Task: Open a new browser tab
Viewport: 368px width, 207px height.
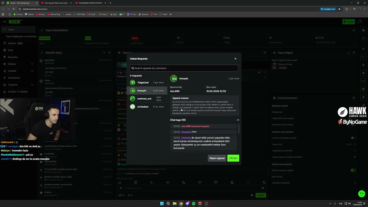Action: (110, 3)
